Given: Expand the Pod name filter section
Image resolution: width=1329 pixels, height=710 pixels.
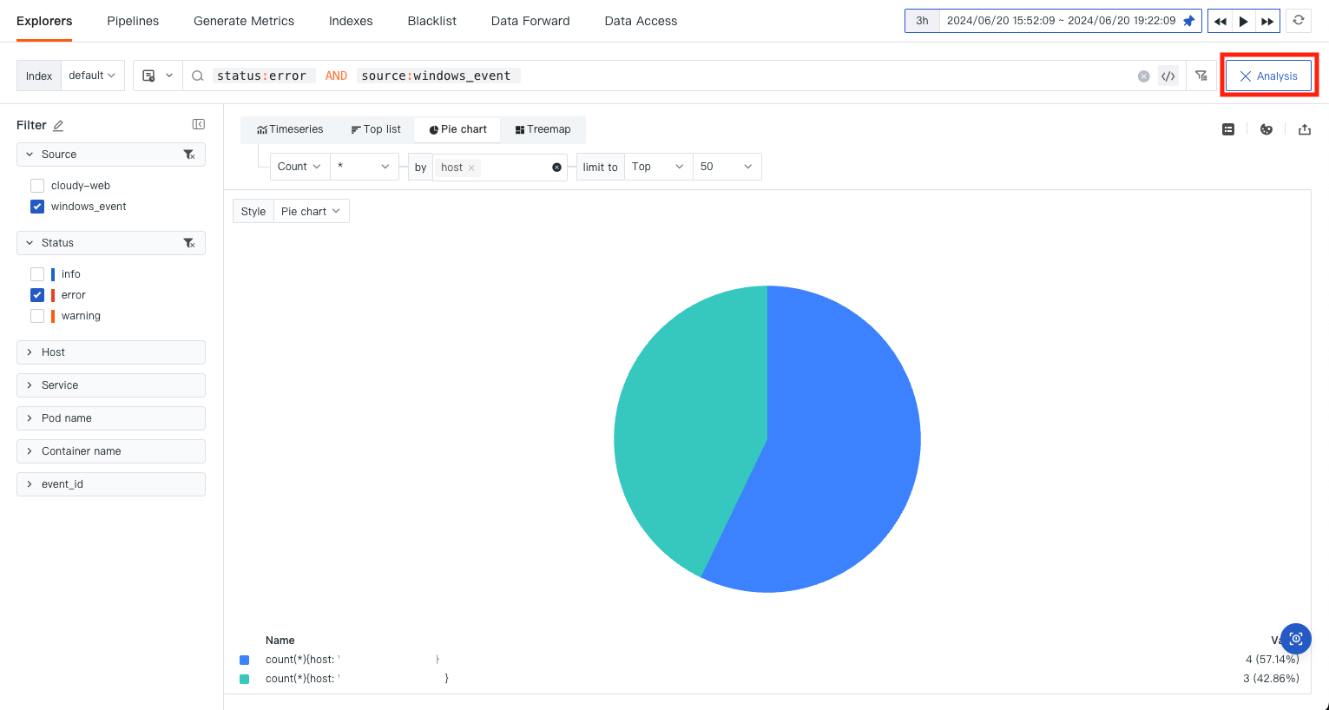Looking at the screenshot, I should tap(111, 418).
